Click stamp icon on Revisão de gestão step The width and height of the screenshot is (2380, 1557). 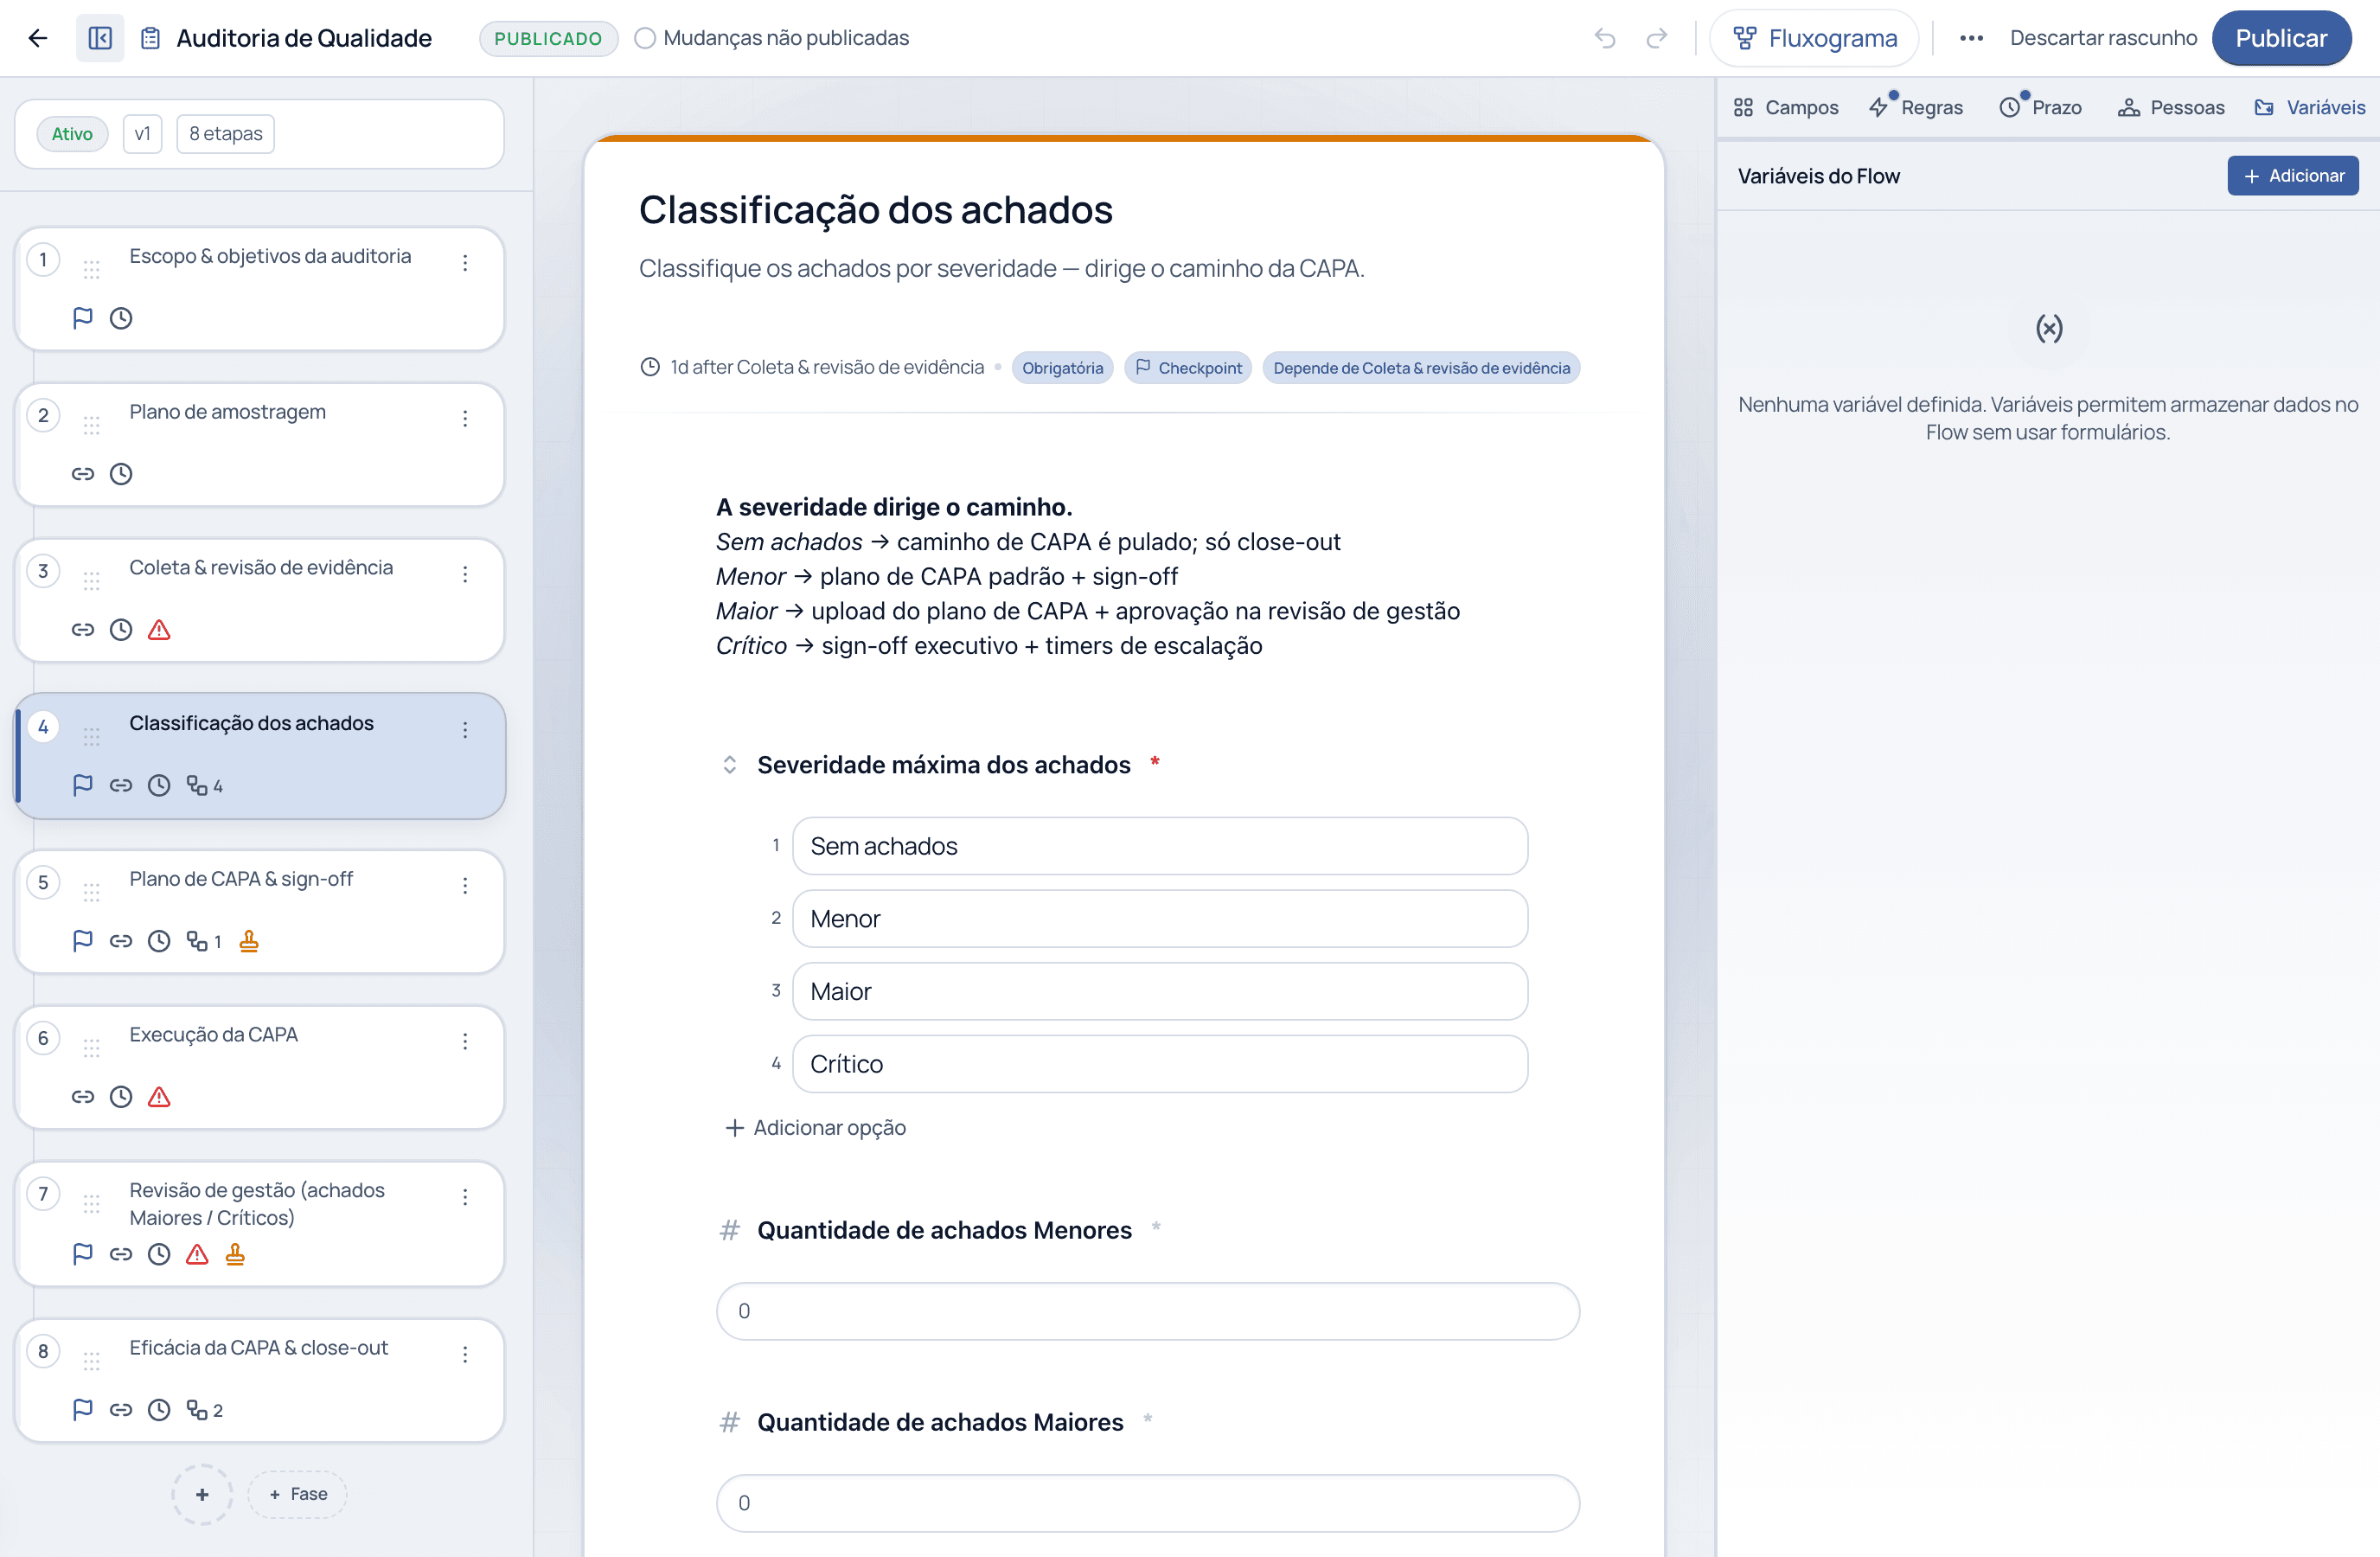pyautogui.click(x=235, y=1254)
